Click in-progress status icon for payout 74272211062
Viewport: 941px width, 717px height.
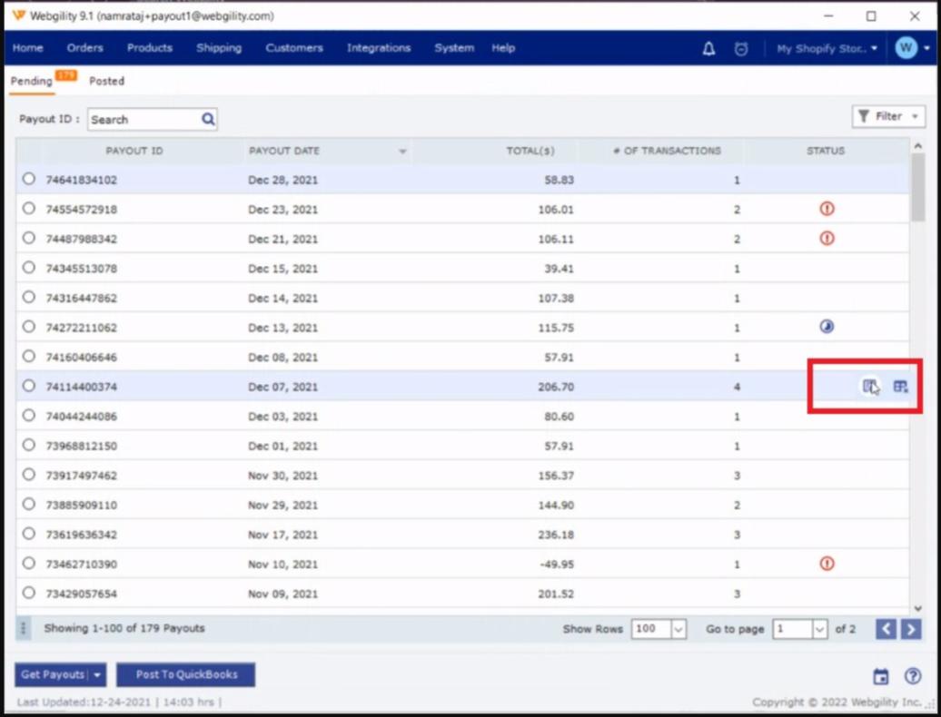tap(827, 327)
